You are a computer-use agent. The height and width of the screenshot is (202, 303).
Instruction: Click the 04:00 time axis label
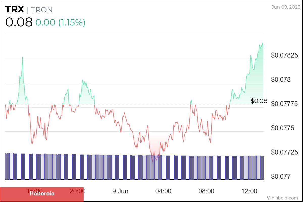[163, 191]
